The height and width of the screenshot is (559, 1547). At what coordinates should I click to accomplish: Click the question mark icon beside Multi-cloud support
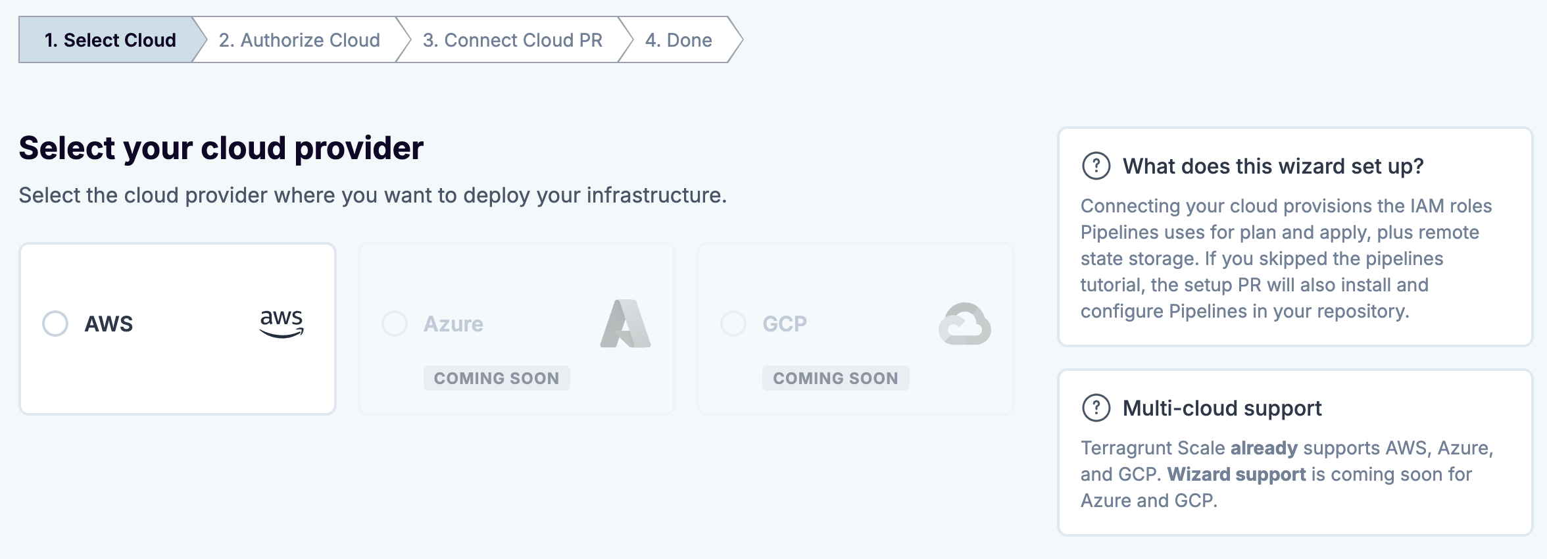[1096, 408]
